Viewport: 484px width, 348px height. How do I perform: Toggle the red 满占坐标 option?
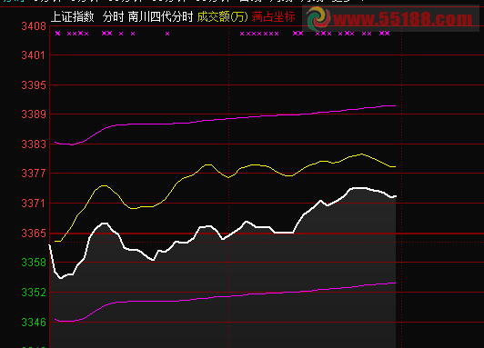(x=274, y=17)
